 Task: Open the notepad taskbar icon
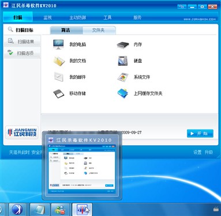(40, 210)
